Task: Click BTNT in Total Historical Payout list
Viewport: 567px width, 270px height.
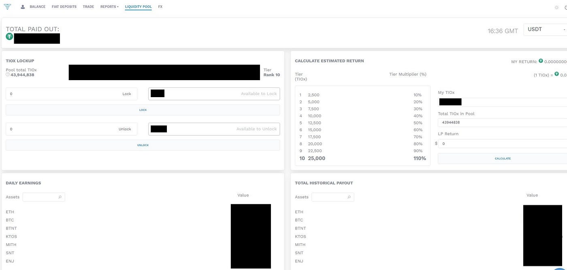Action: point(301,228)
